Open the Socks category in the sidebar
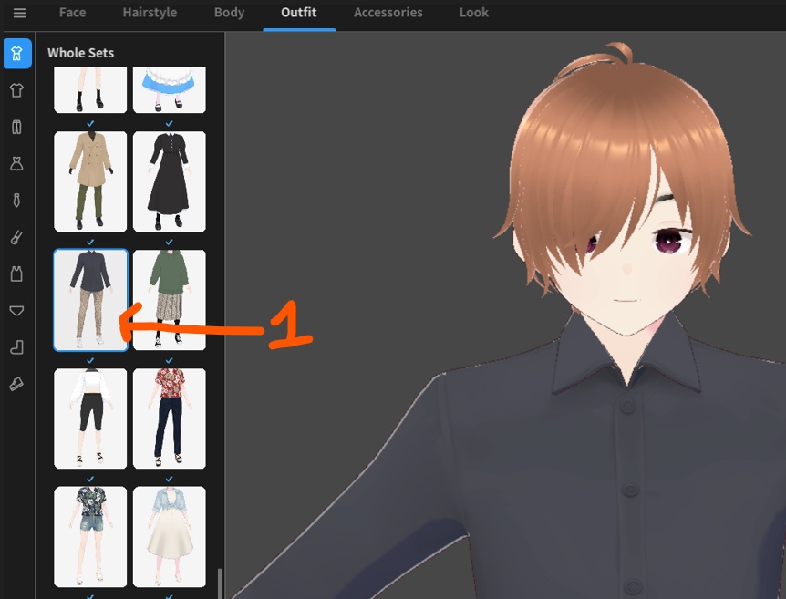The image size is (786, 599). pos(16,347)
